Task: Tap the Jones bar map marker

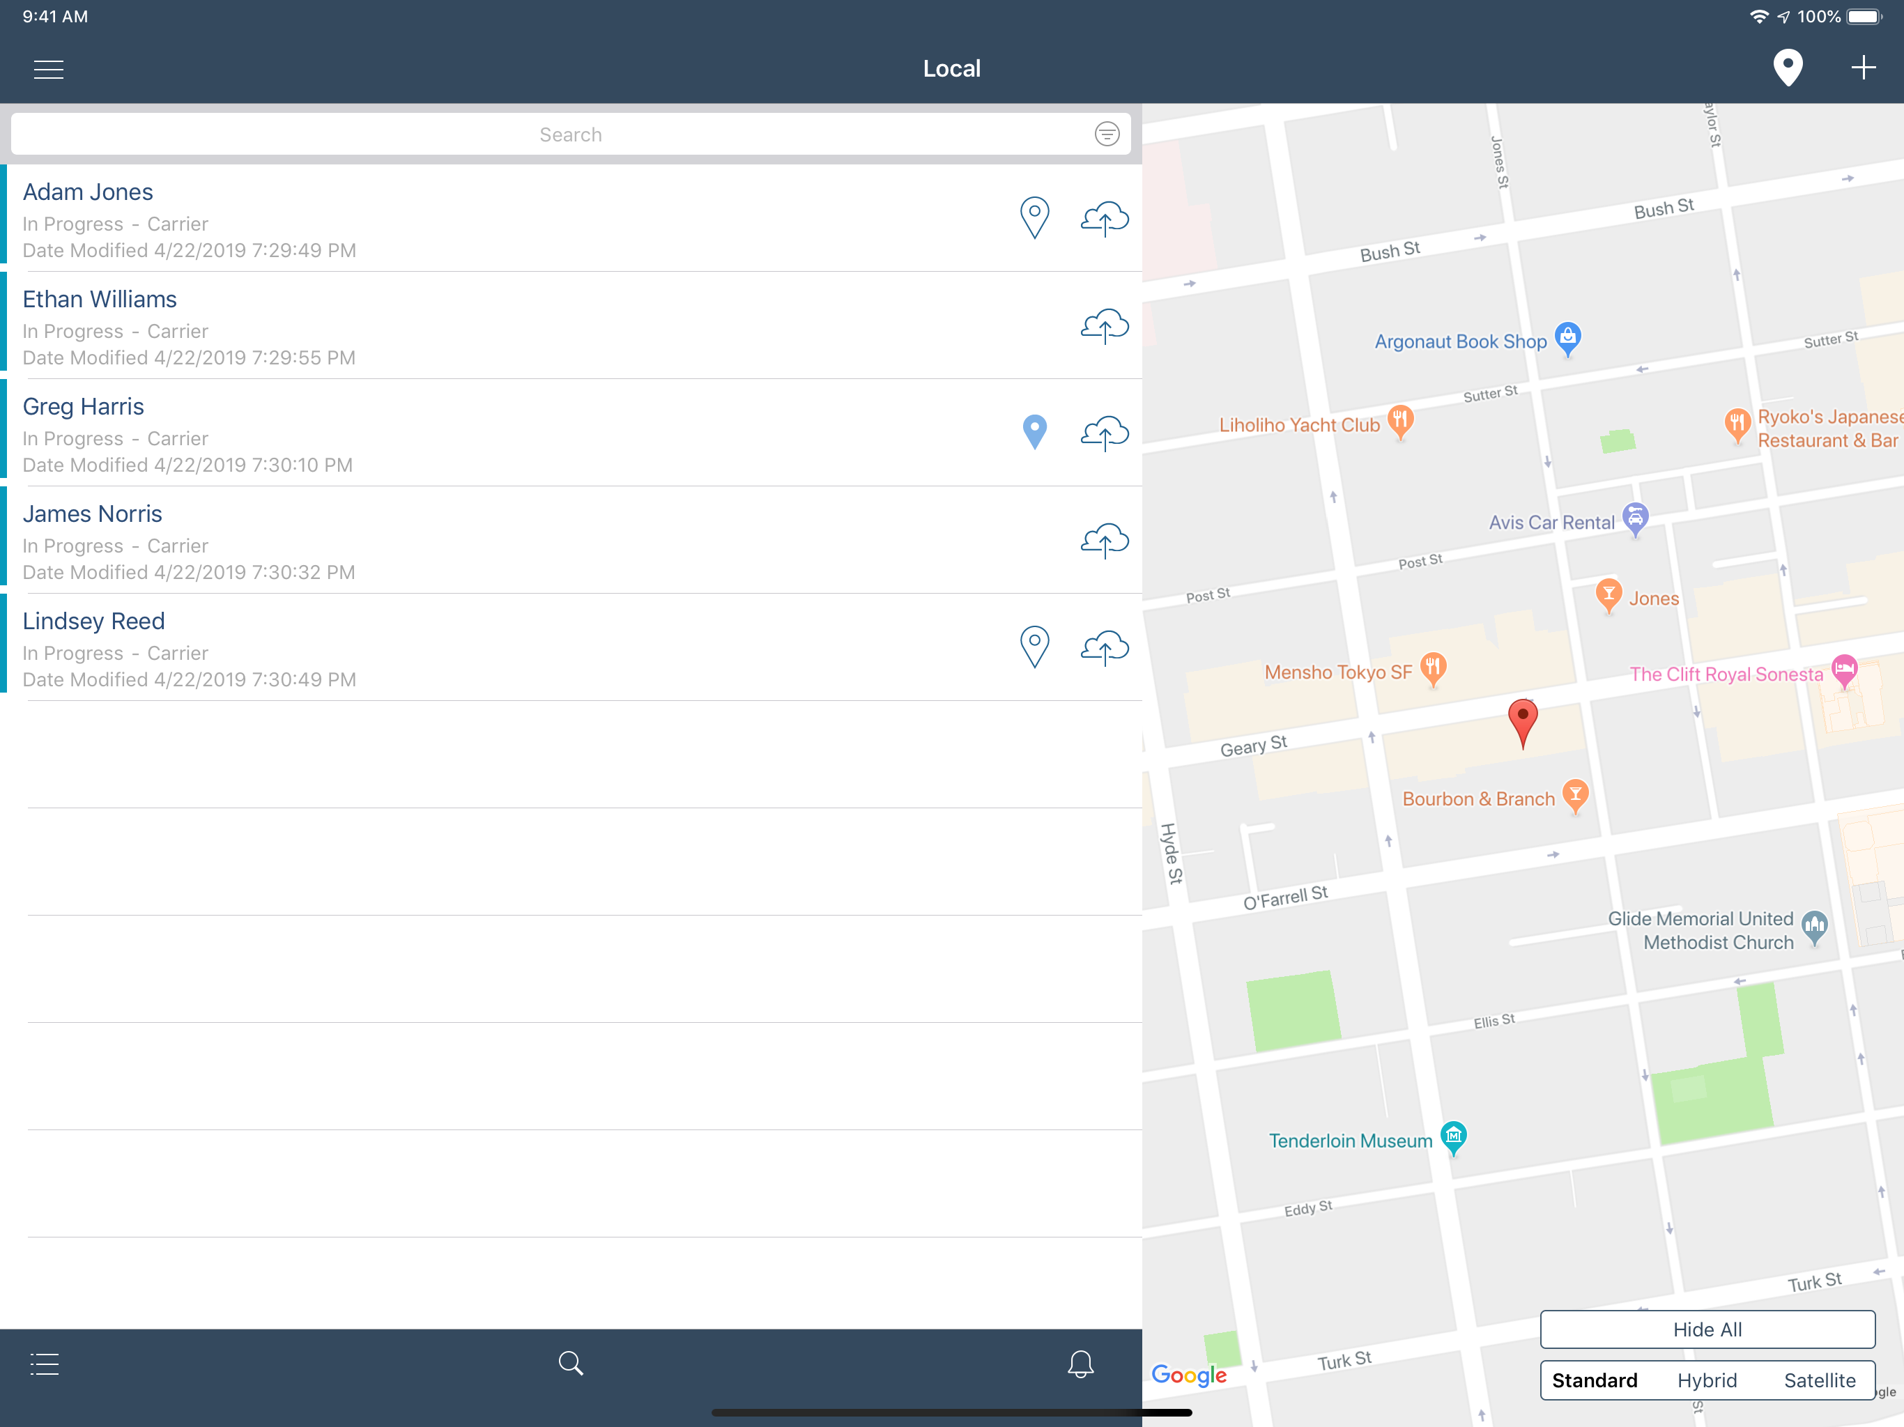Action: [x=1609, y=596]
